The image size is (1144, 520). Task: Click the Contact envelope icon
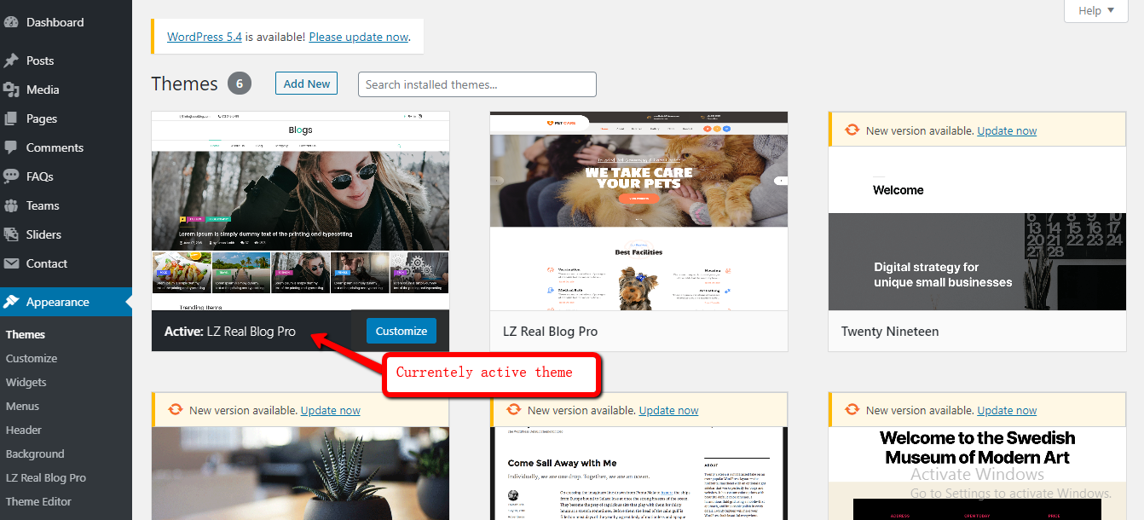[11, 263]
